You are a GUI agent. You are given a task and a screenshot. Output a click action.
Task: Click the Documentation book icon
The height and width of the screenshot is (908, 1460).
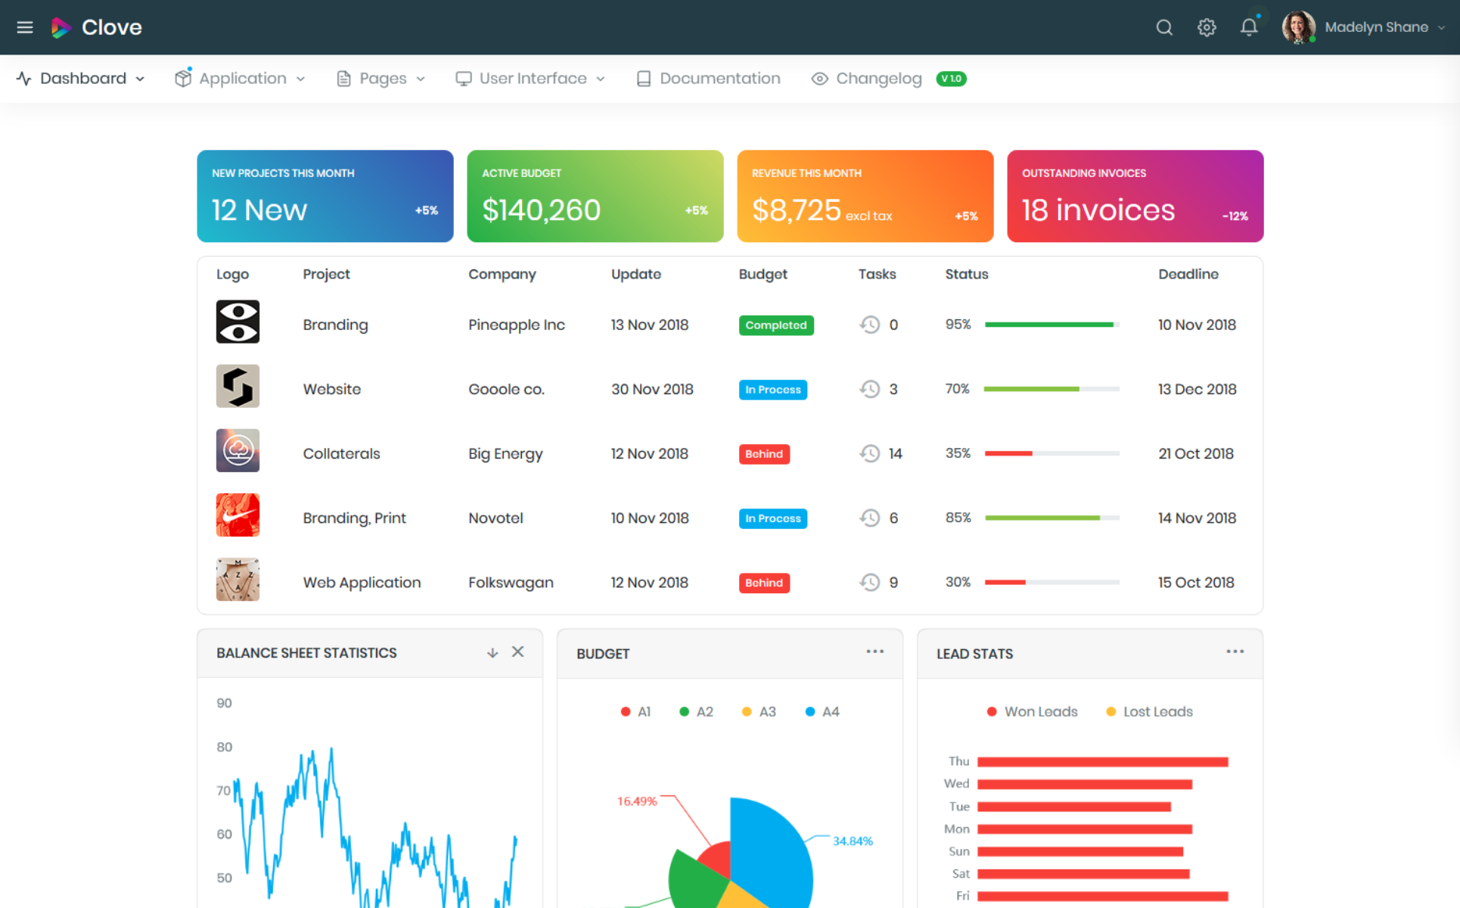(x=644, y=79)
